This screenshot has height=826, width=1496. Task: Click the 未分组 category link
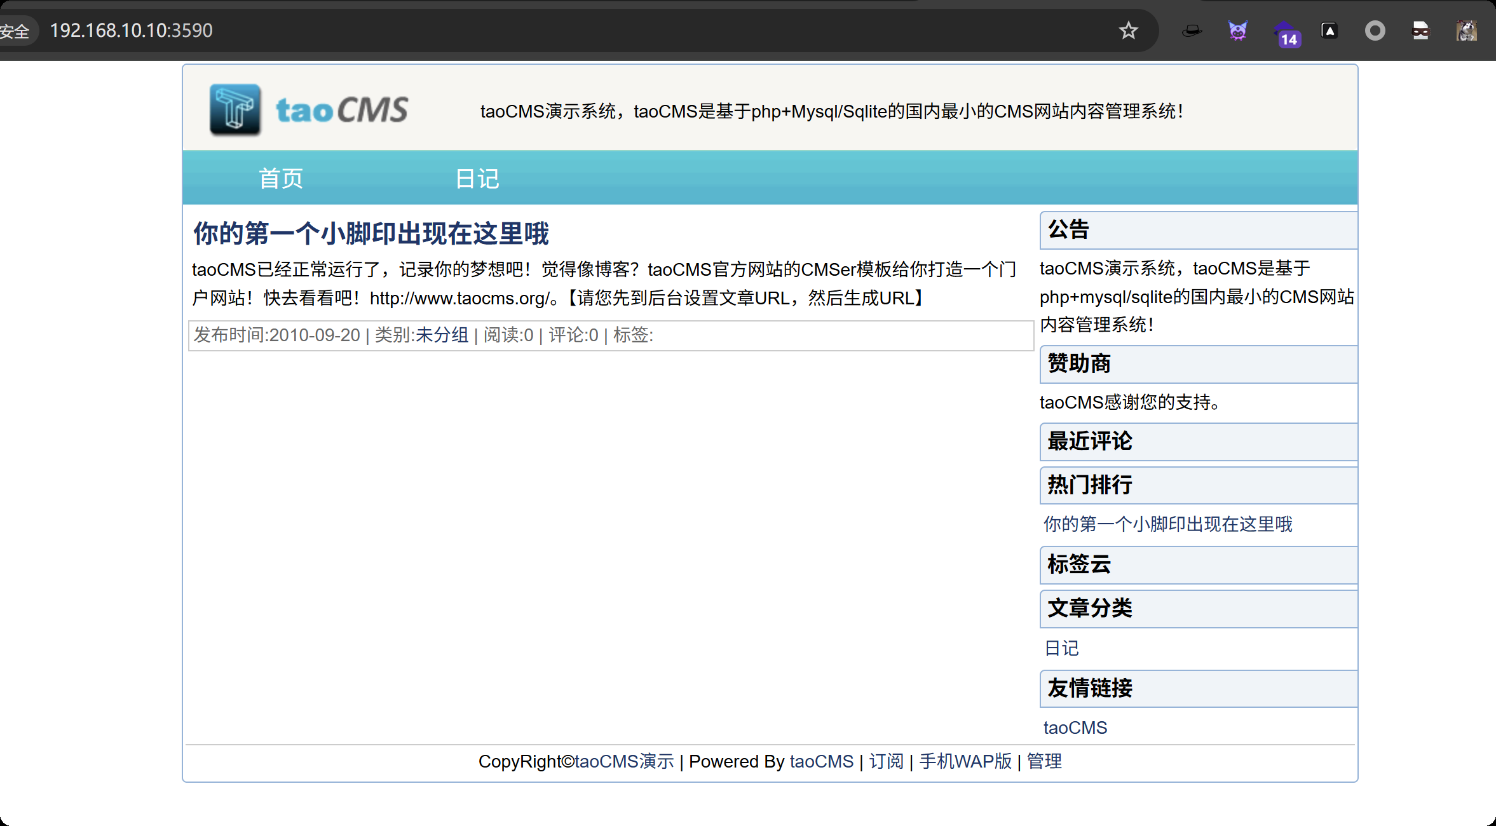[442, 335]
